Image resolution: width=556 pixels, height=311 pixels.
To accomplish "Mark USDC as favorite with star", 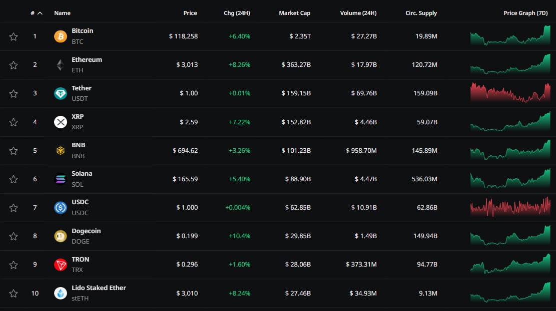I will pyautogui.click(x=14, y=208).
